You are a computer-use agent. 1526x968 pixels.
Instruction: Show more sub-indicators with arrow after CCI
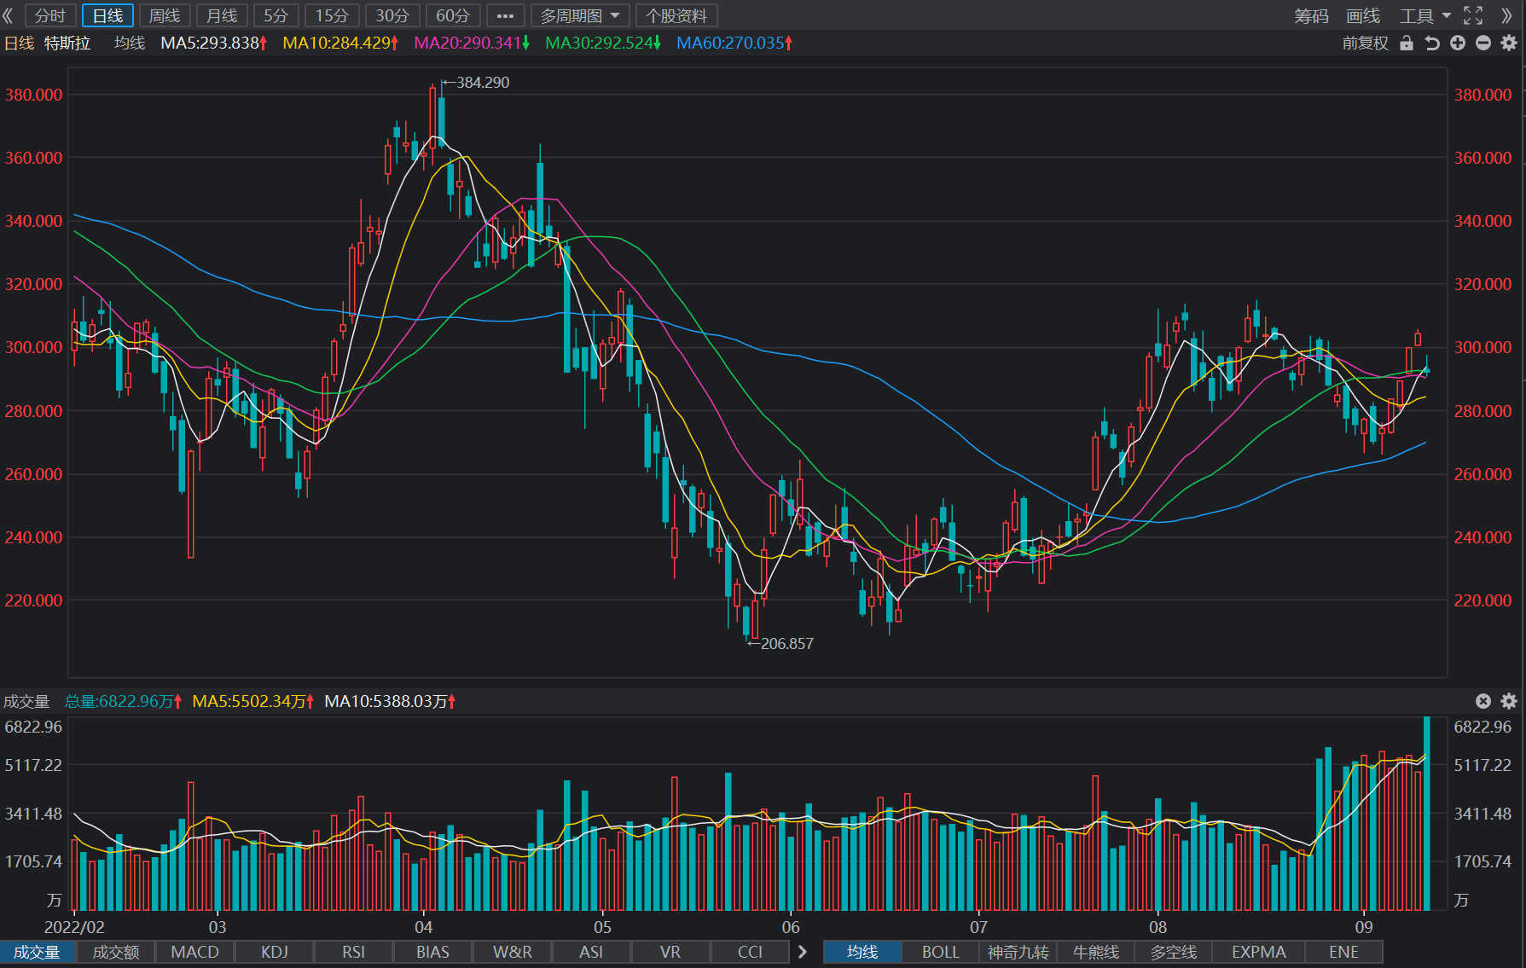[x=802, y=952]
